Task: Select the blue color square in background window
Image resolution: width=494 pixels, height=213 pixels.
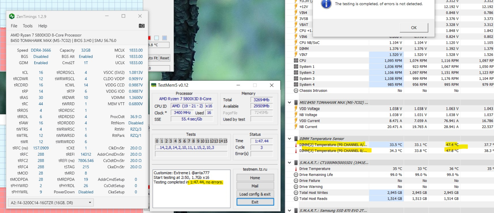Action: [165, 38]
